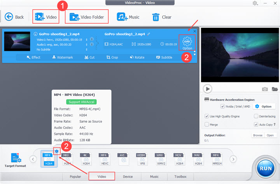Import a folder via Video Folder

87,17
